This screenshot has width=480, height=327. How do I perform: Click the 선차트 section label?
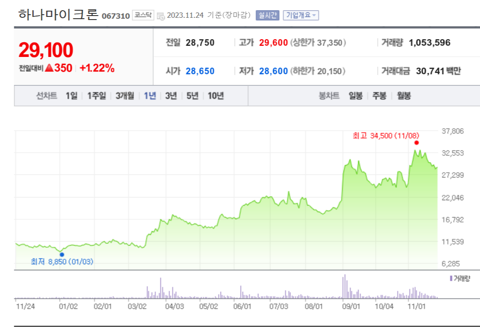pyautogui.click(x=46, y=96)
